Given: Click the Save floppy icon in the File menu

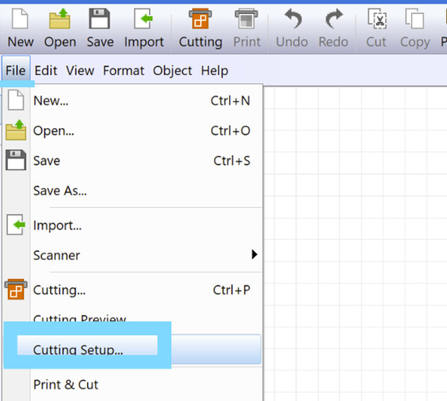Looking at the screenshot, I should point(16,160).
